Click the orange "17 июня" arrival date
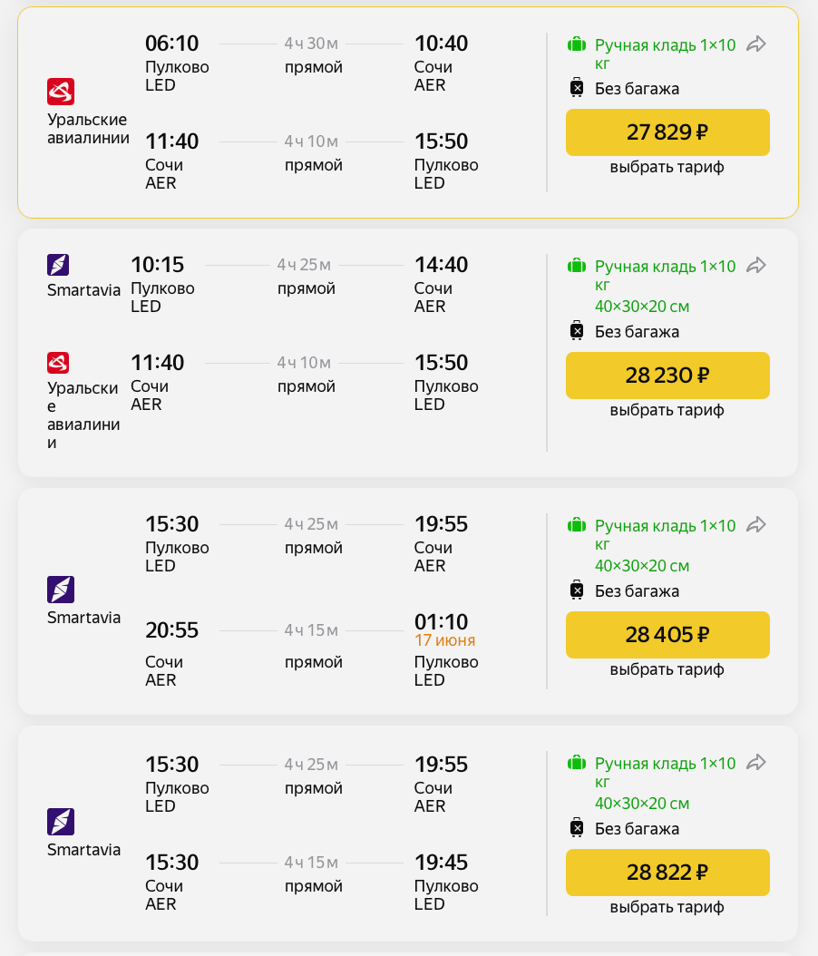 (444, 640)
